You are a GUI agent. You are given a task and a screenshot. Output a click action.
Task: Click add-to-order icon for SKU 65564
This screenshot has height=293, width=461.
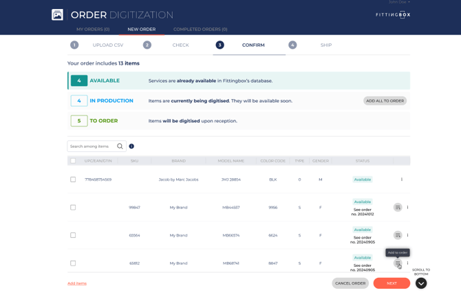click(398, 235)
